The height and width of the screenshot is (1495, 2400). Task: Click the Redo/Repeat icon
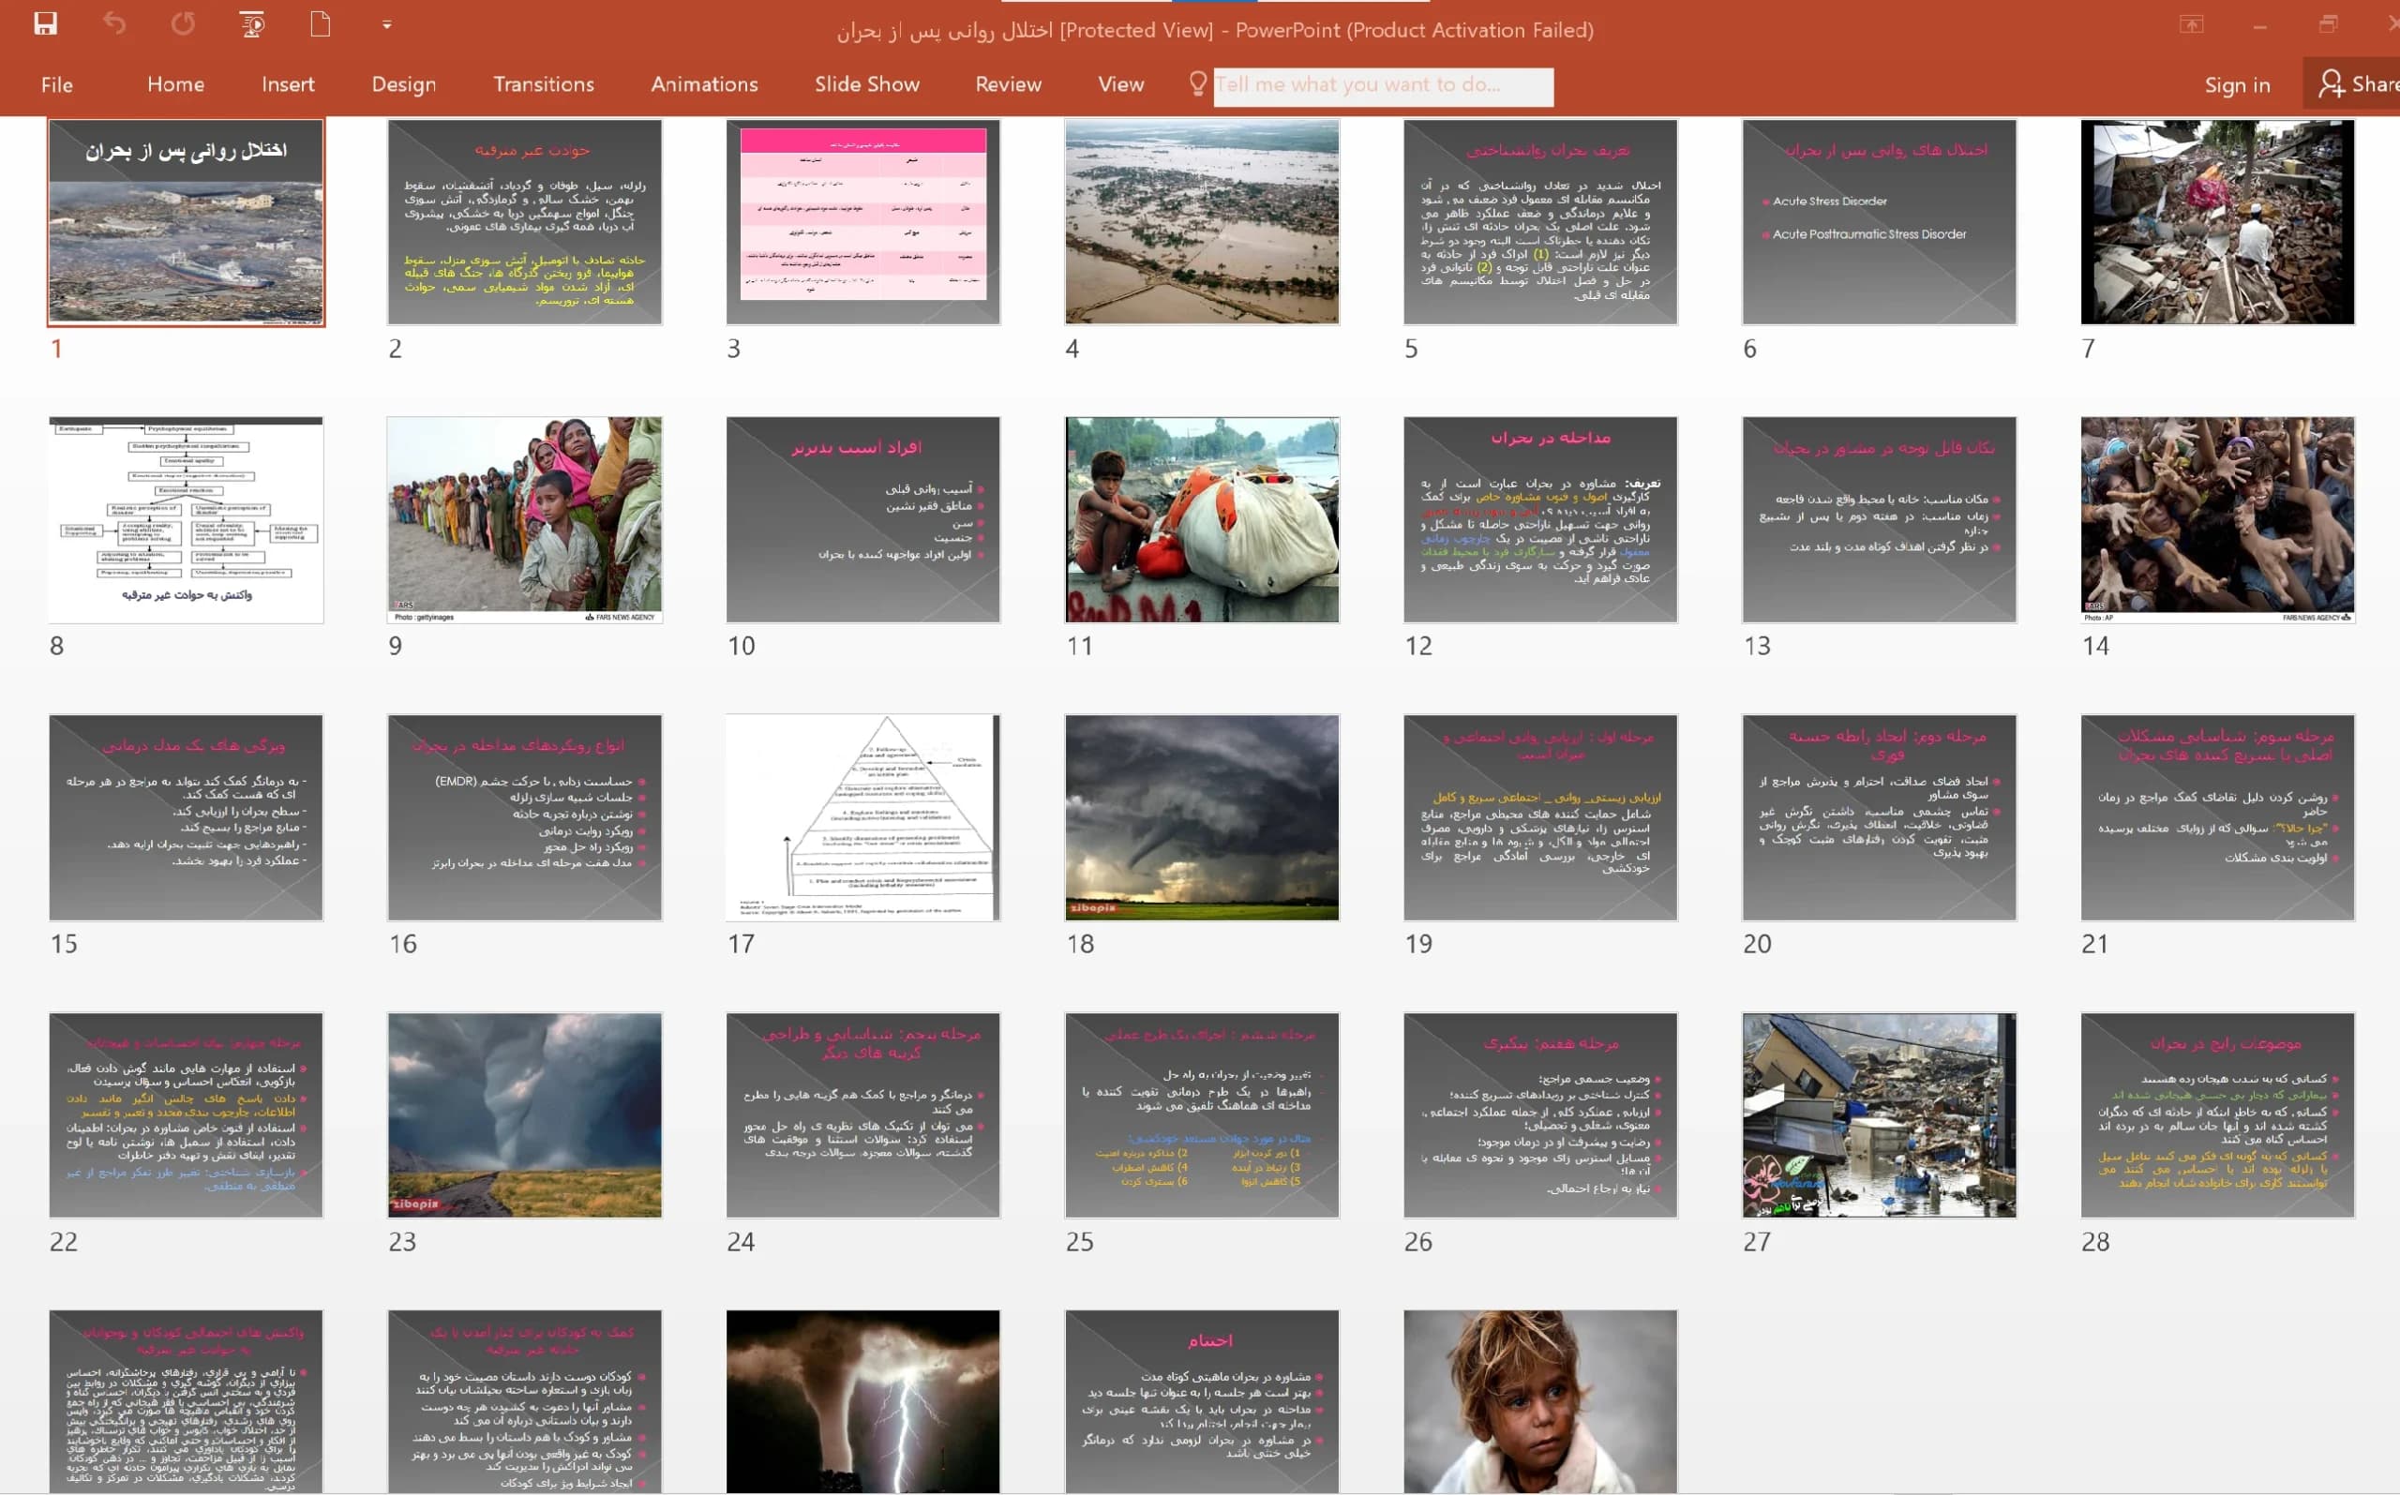pyautogui.click(x=183, y=23)
